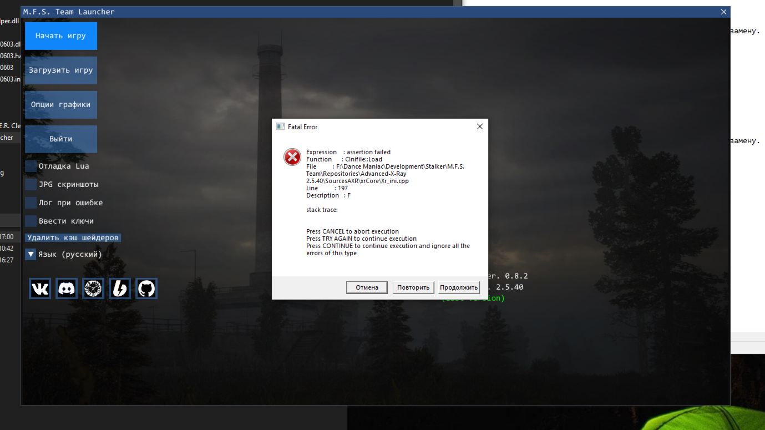Image resolution: width=765 pixels, height=430 pixels.
Task: Click the Выйти exit button
Action: (x=61, y=139)
